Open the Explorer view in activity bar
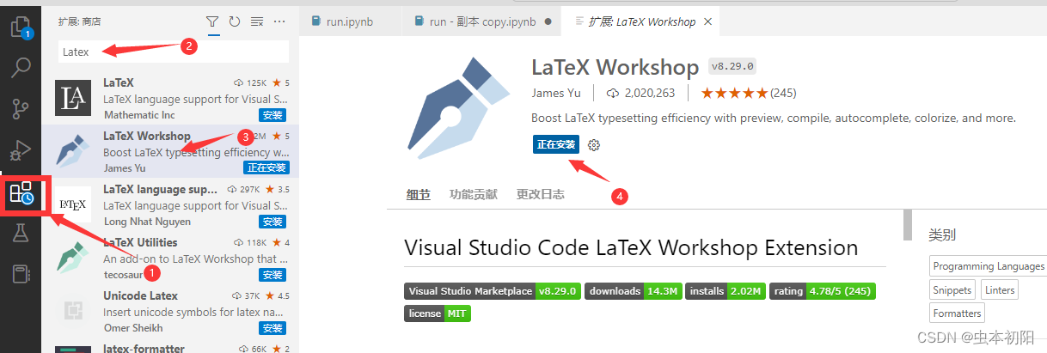Screen dimensions: 1047x353 21,25
